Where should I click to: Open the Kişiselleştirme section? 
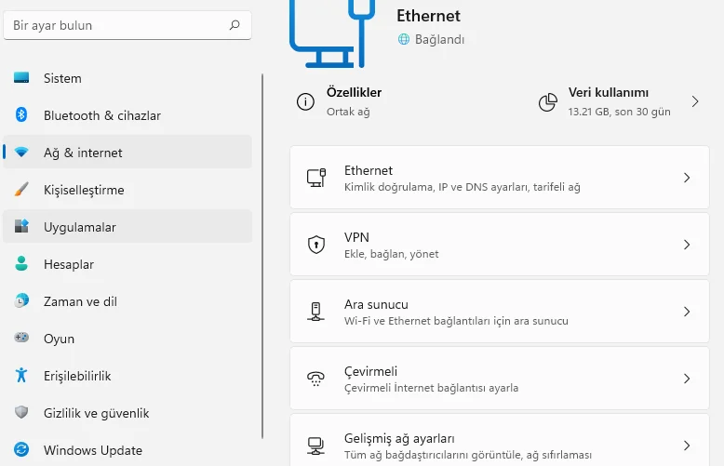click(127, 190)
